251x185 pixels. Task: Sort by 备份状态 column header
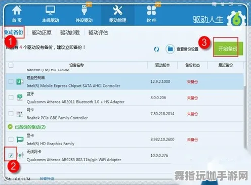(x=192, y=65)
